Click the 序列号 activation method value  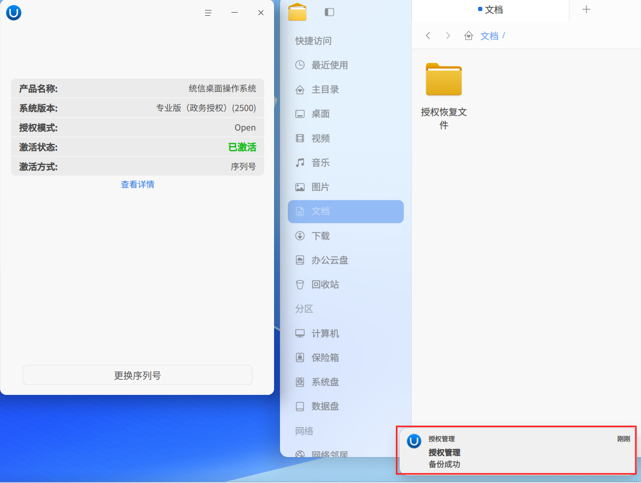tap(244, 167)
